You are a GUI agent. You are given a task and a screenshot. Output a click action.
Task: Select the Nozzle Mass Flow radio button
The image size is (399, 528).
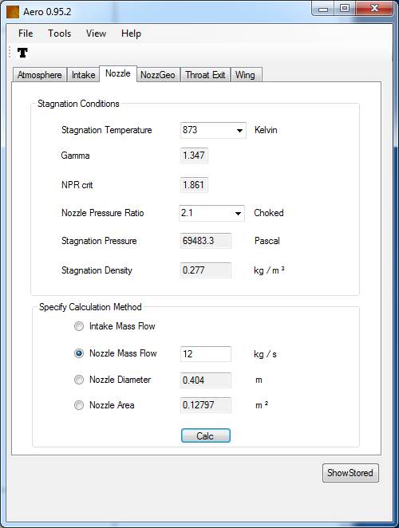[x=79, y=353]
